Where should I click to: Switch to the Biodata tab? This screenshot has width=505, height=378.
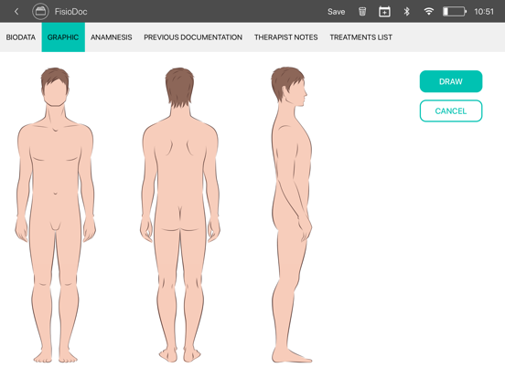coord(21,37)
